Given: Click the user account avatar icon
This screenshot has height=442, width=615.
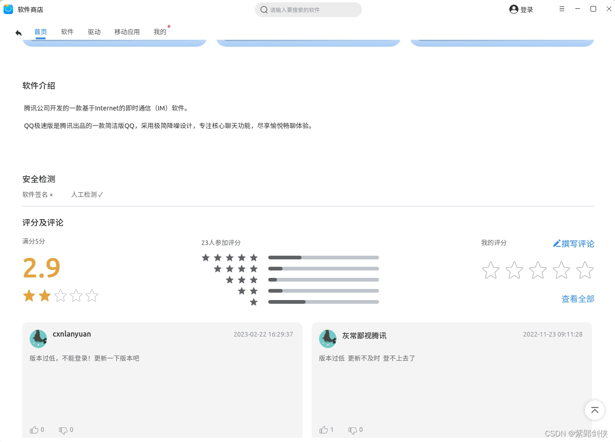Looking at the screenshot, I should (x=513, y=9).
